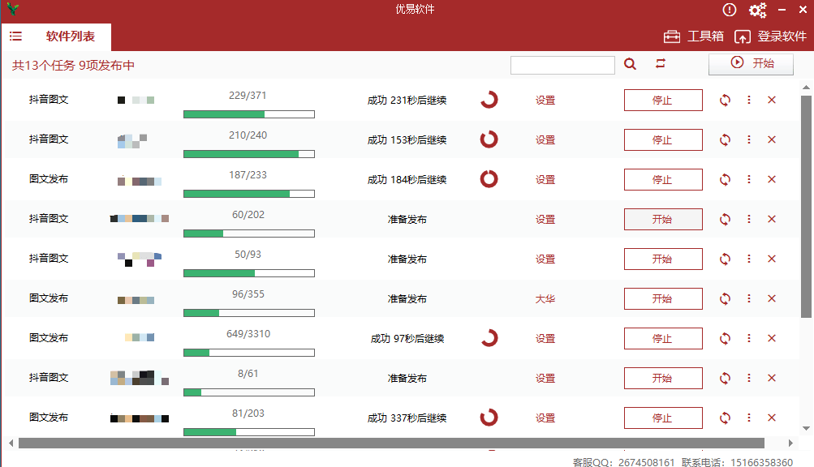Click inside the search input field

(562, 63)
